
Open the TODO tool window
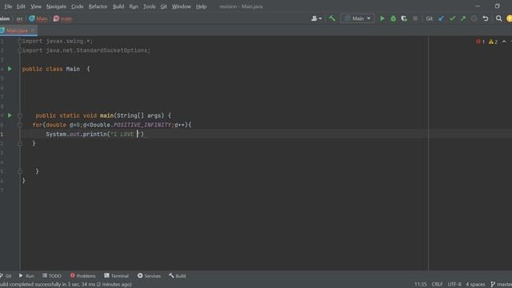[x=51, y=276]
